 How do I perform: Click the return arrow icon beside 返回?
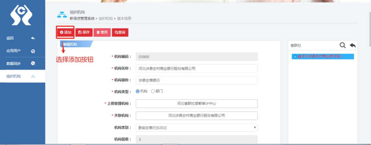(33, 38)
